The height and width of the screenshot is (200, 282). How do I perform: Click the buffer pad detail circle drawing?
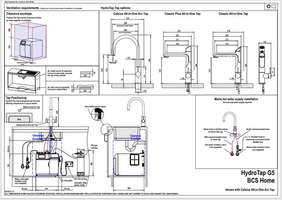[x=98, y=114]
